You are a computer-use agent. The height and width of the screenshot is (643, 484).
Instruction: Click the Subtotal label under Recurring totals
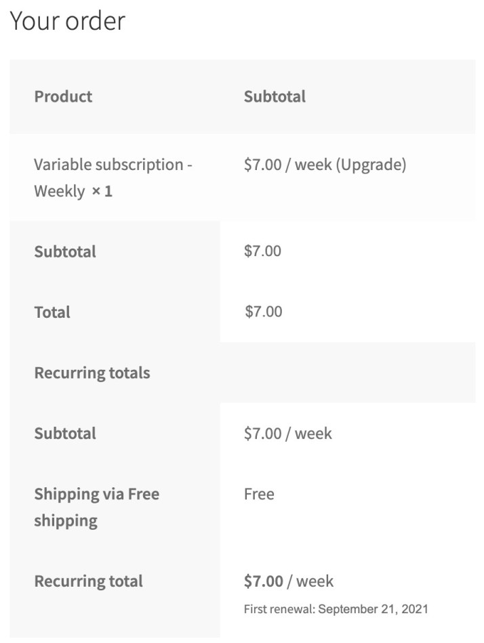pyautogui.click(x=65, y=434)
